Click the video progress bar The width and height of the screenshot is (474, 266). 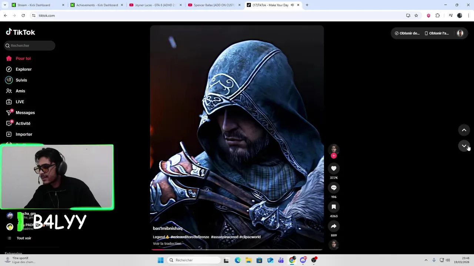click(237, 250)
